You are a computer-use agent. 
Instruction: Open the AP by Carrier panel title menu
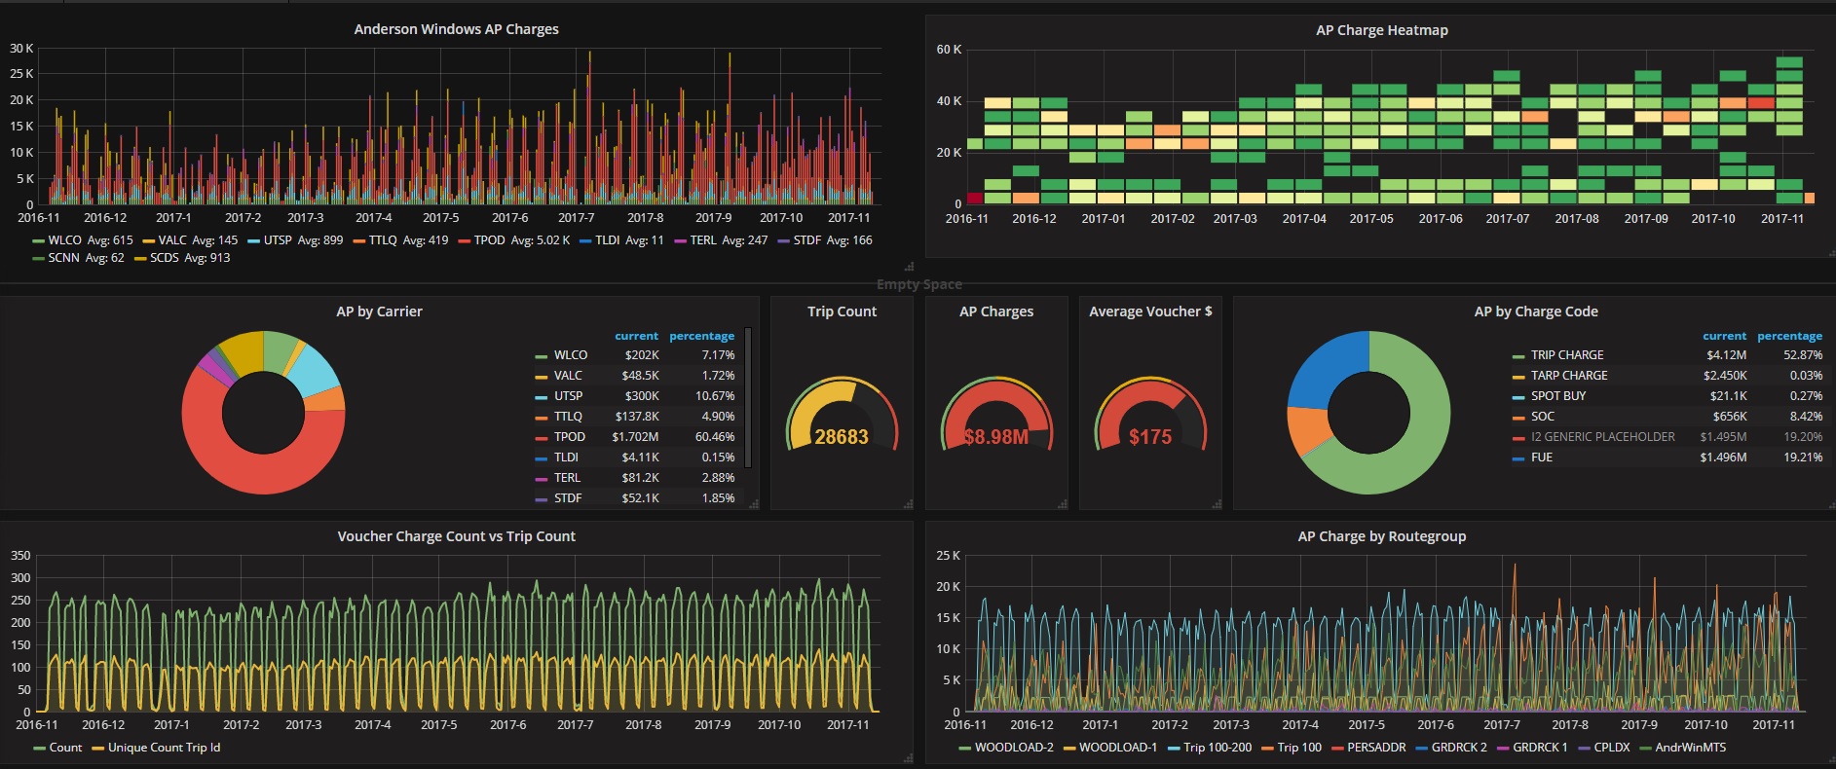click(x=379, y=311)
